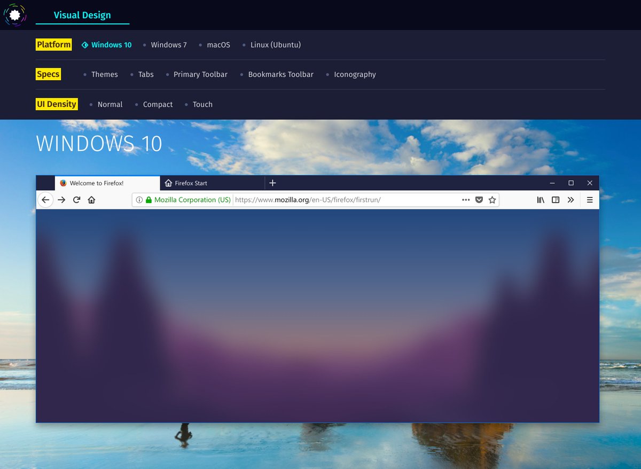Click the forward arrow icon
The width and height of the screenshot is (641, 469).
[61, 200]
